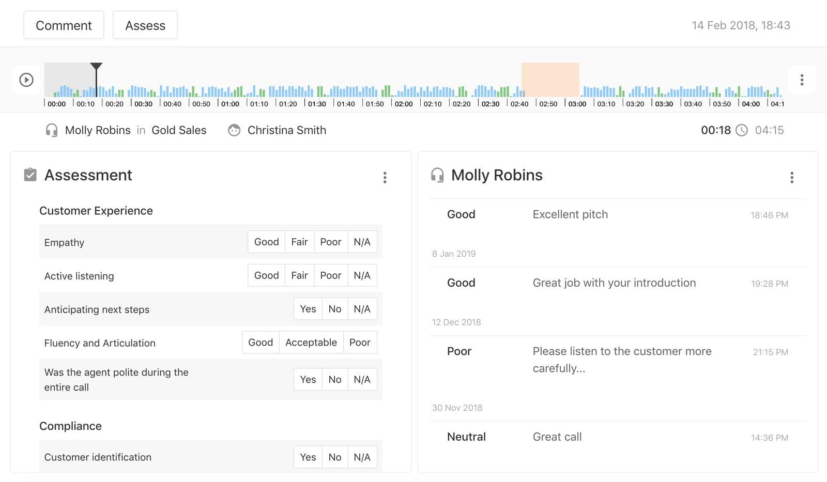
Task: Click the clipboard icon in the Assessment header
Action: [x=30, y=175]
